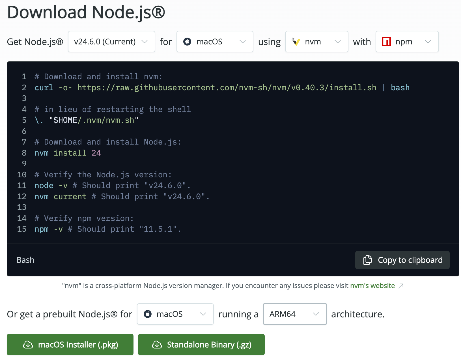
Task: Open the ARM64 architecture dropdown
Action: click(295, 314)
